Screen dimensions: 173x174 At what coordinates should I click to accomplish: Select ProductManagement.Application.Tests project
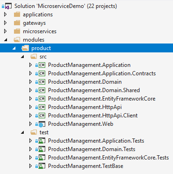[x=96, y=141]
